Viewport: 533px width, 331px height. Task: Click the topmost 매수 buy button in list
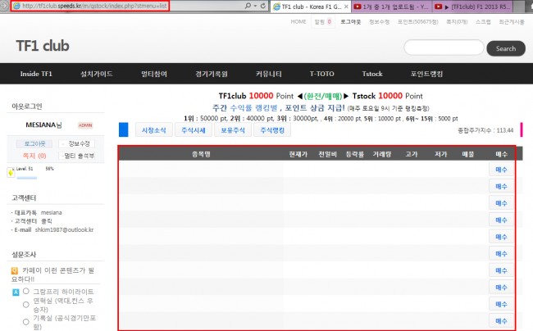coord(501,170)
